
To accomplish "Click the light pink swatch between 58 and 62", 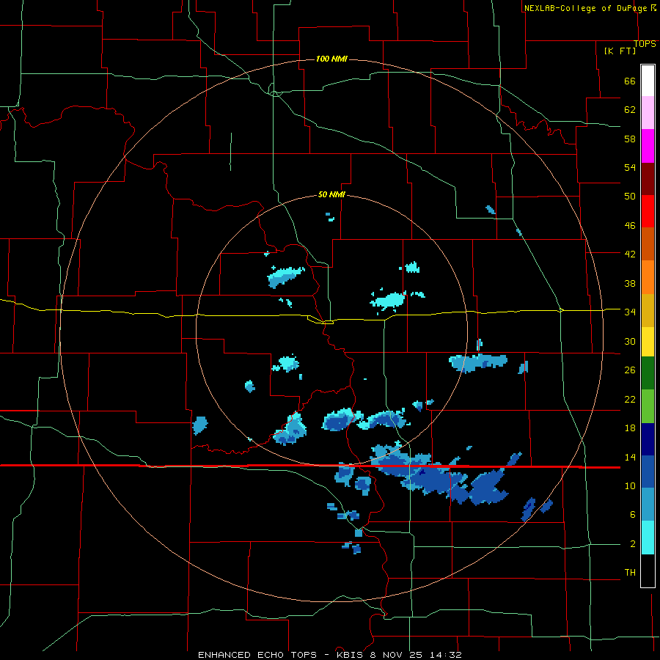I will tap(648, 113).
